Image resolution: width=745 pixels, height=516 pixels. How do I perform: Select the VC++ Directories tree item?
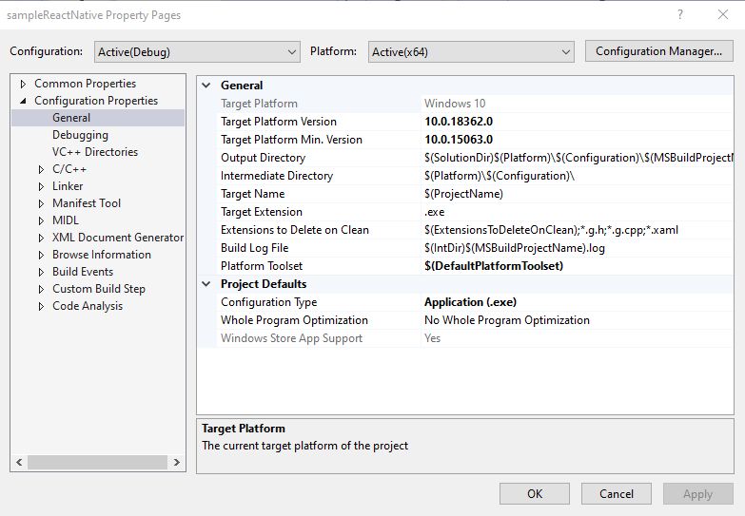[x=95, y=152]
